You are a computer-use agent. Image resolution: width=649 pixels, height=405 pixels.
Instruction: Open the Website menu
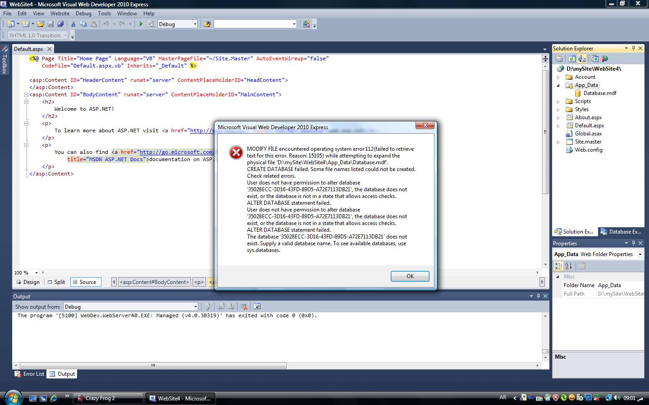point(60,13)
